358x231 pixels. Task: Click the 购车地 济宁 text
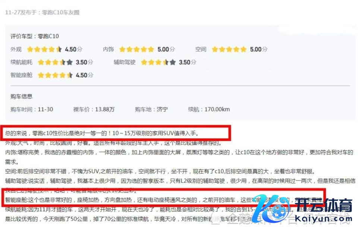point(151,109)
